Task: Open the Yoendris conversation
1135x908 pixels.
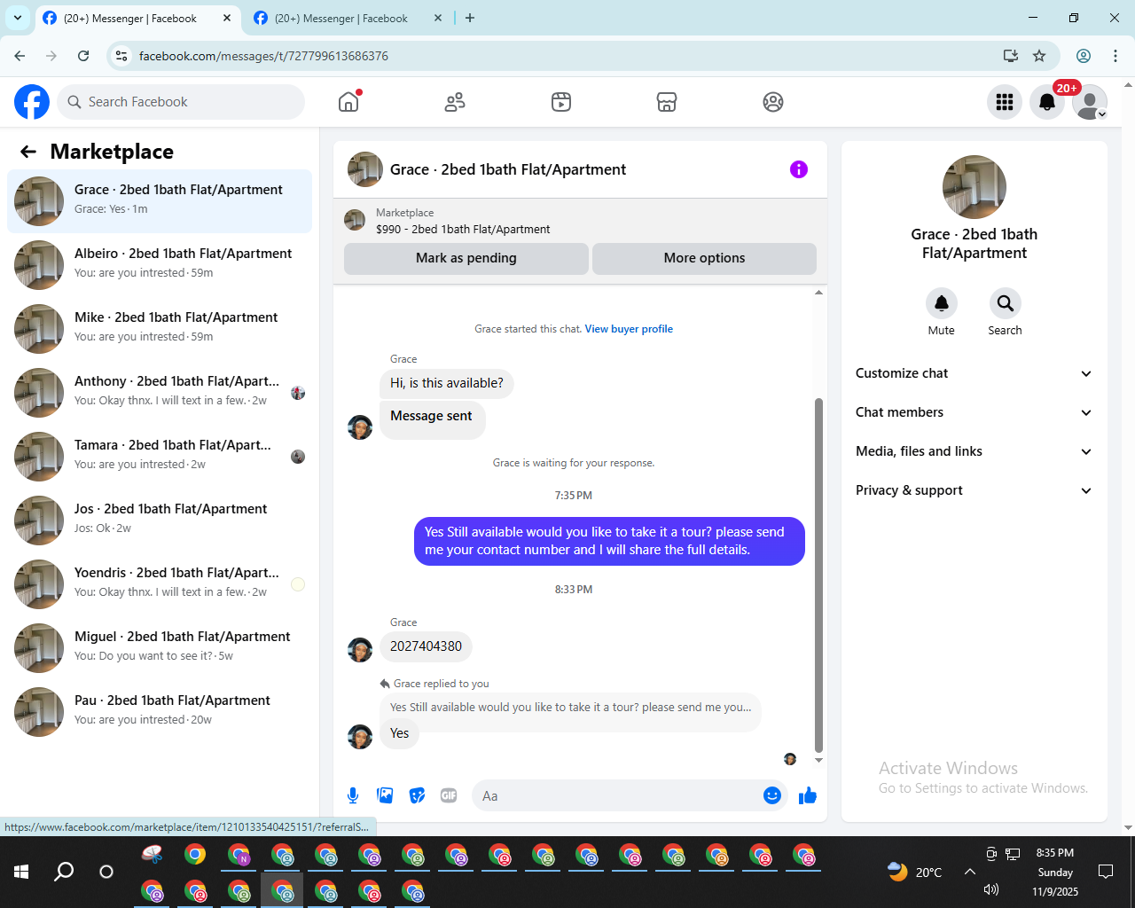Action: tap(160, 584)
